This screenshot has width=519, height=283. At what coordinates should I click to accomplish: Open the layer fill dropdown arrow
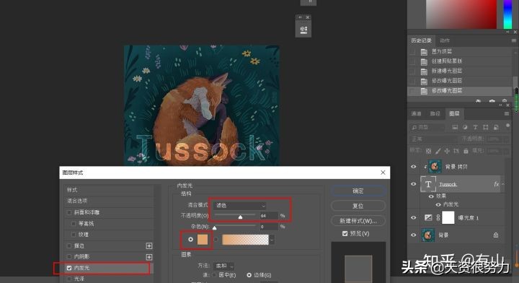click(x=506, y=151)
